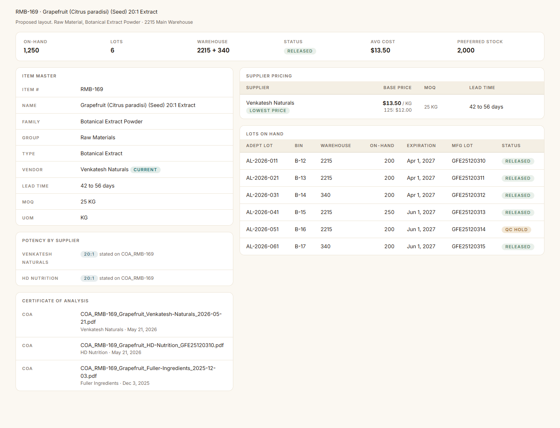
Task: Click the CURRENT vendor badge
Action: (145, 170)
